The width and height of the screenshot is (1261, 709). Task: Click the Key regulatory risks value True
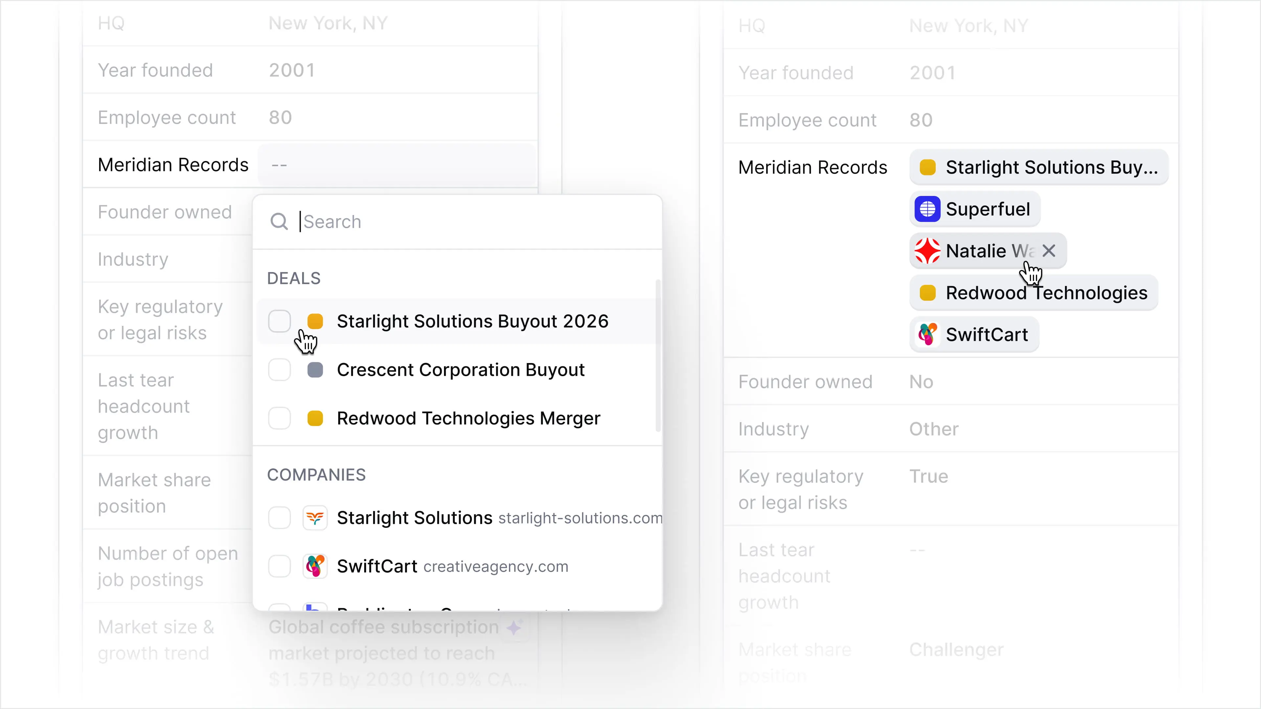(929, 477)
